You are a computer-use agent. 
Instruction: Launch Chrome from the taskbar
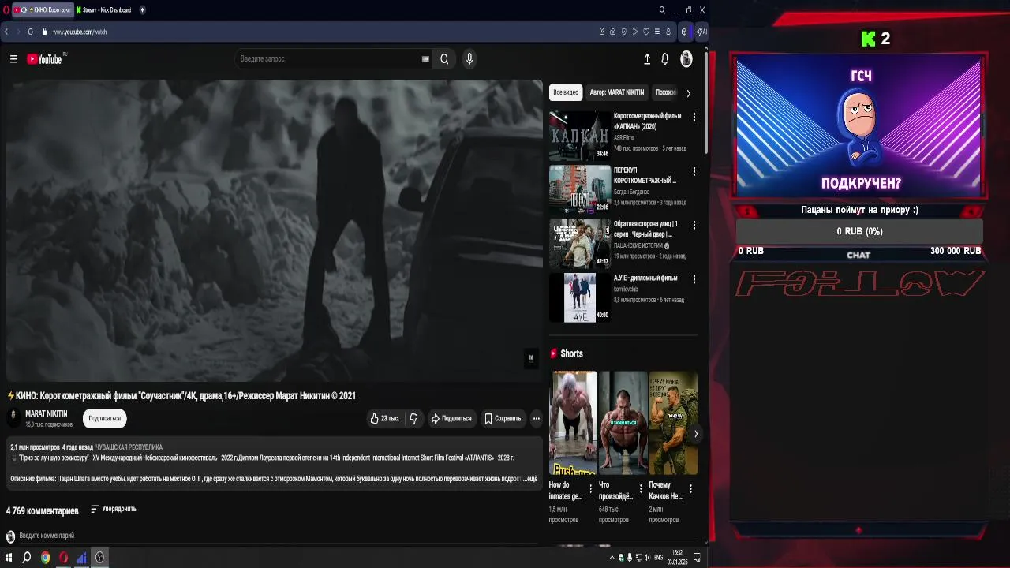(45, 558)
